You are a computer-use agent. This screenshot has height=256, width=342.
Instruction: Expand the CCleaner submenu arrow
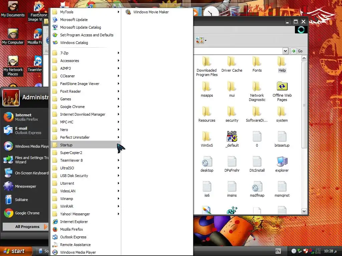[x=118, y=76]
